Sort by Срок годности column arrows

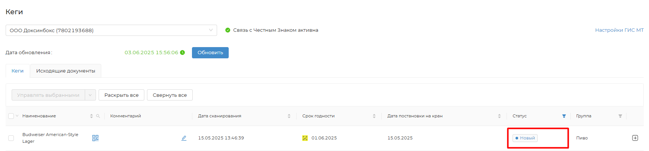point(374,116)
